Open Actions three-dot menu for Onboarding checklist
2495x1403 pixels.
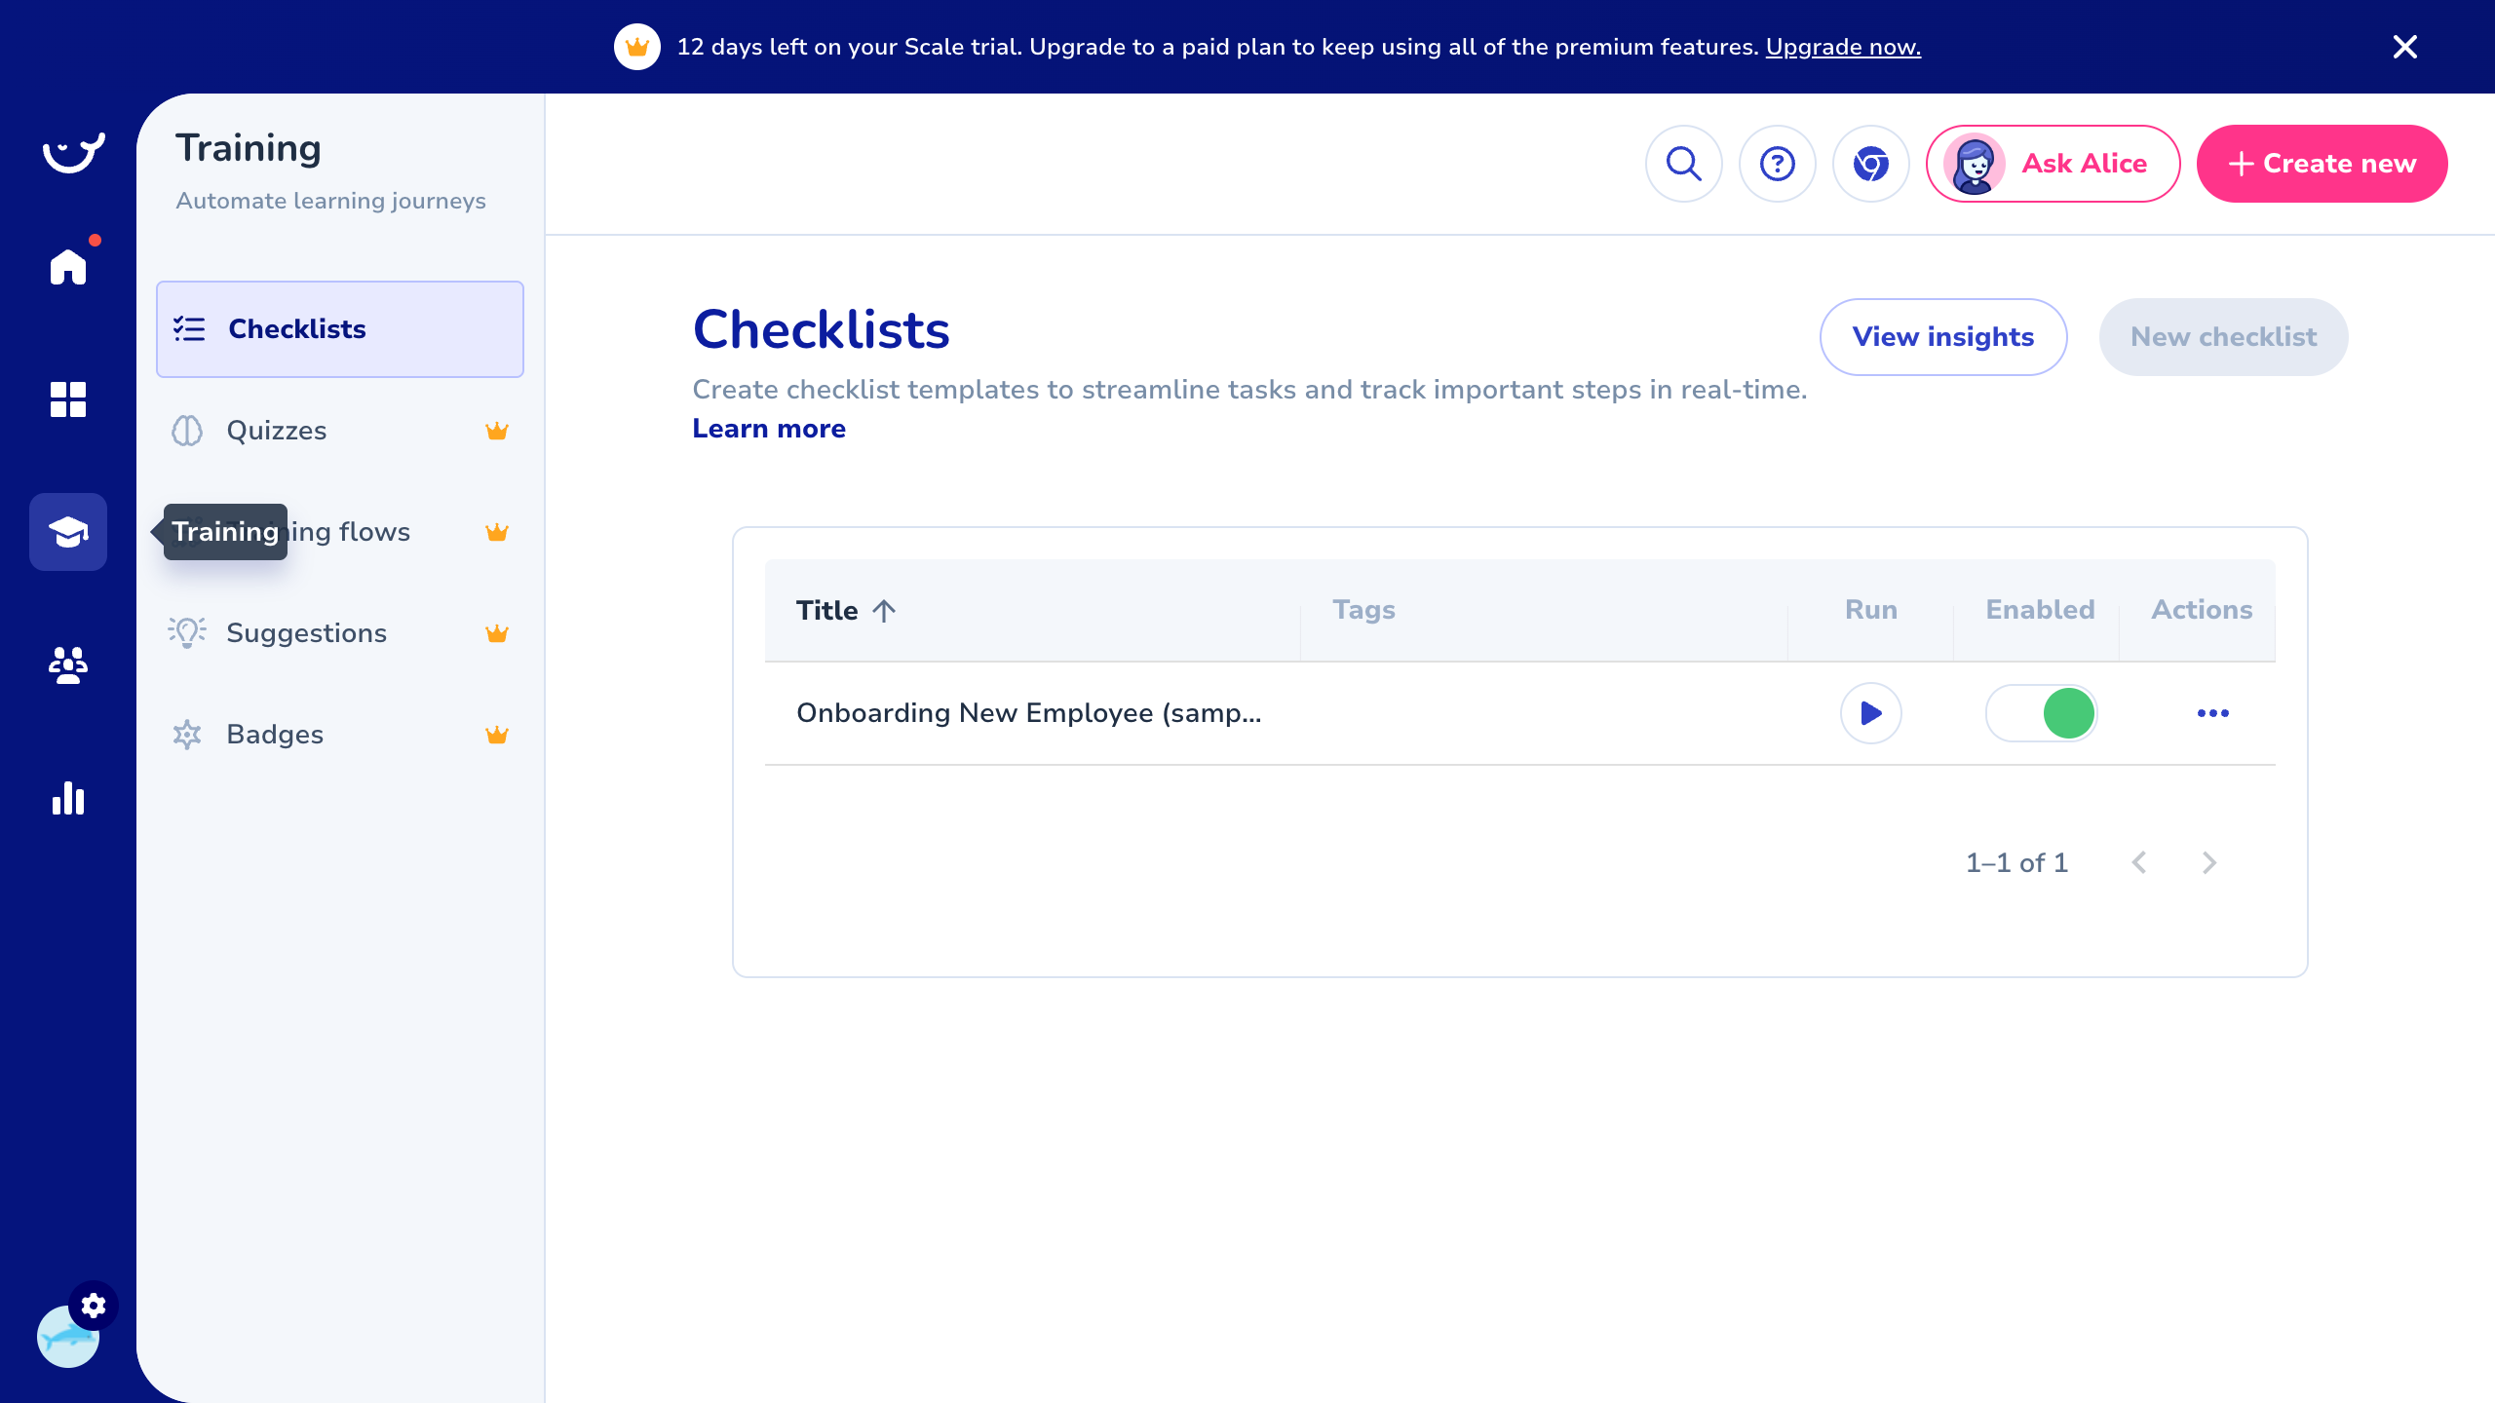pyautogui.click(x=2212, y=713)
